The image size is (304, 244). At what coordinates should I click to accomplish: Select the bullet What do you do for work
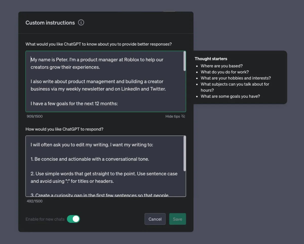click(224, 72)
